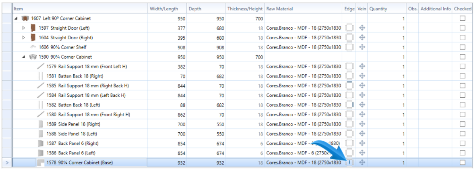
Task: Click the Edge column header
Action: (x=349, y=9)
